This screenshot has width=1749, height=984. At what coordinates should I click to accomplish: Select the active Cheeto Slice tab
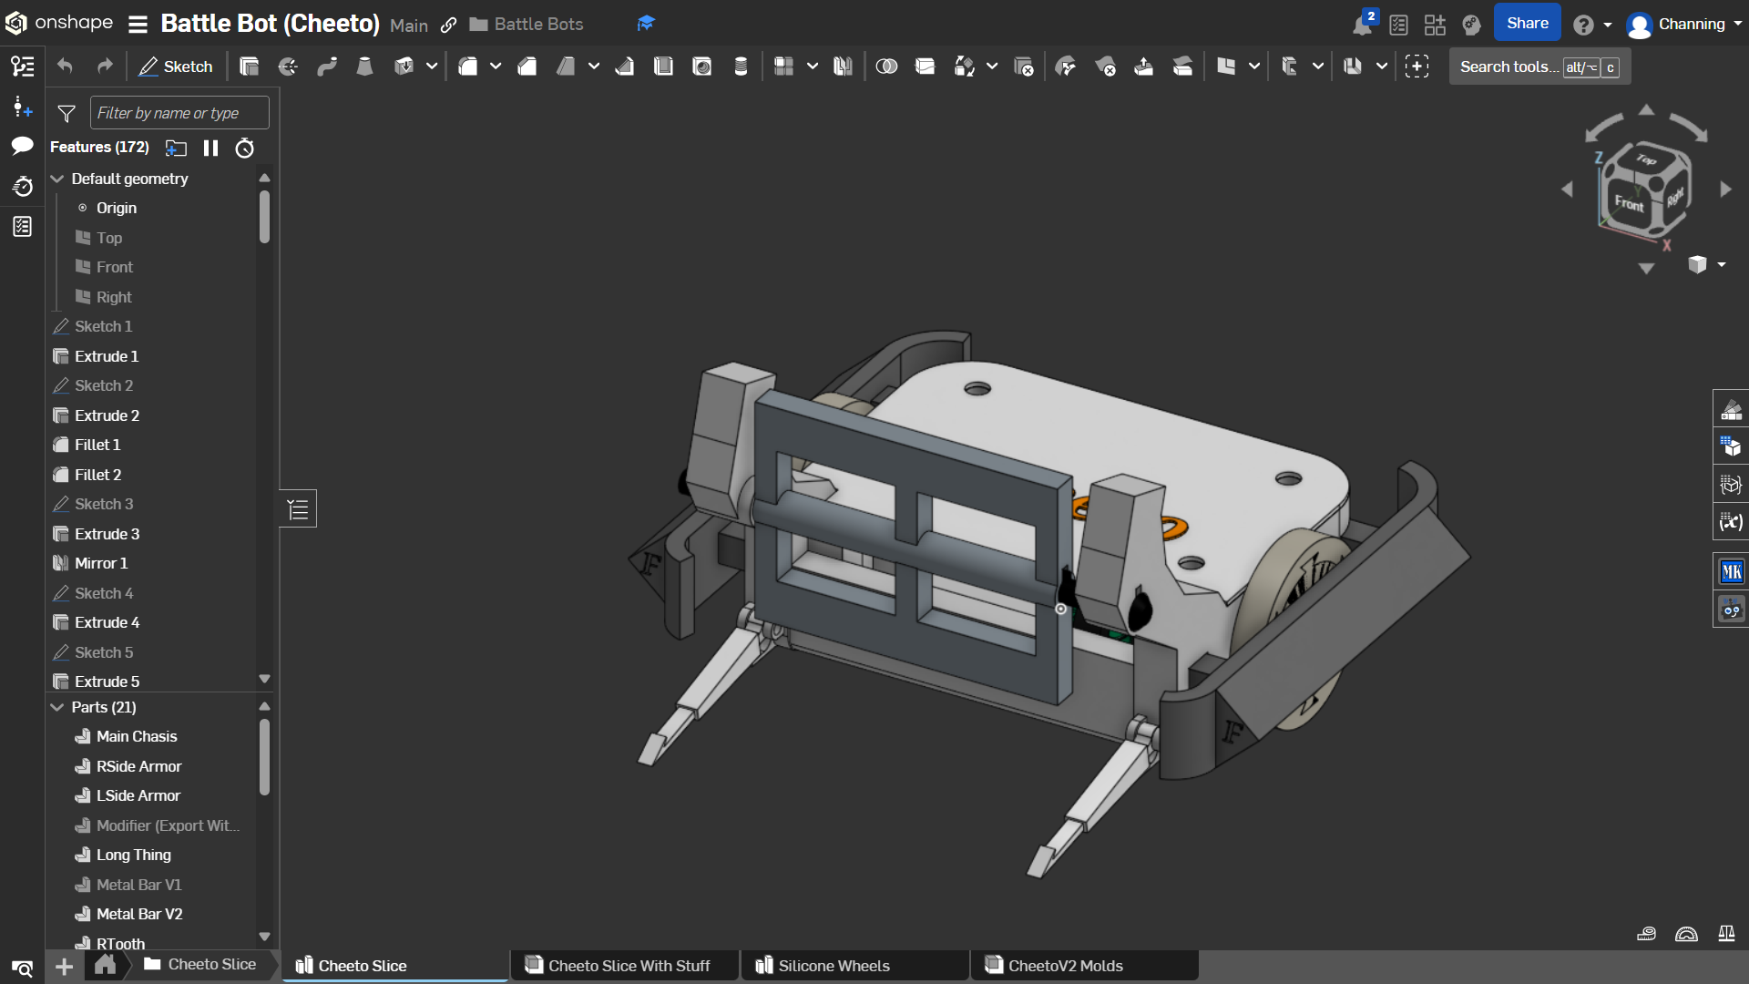point(395,966)
